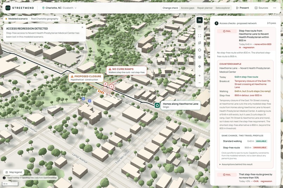Select curb marker B on the map
The height and width of the screenshot is (188, 283).
point(106,84)
